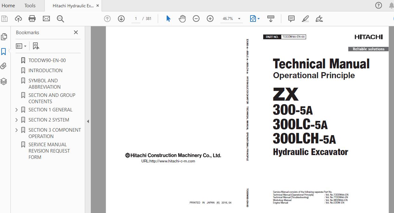Click the Operational Principle subtitle
The width and height of the screenshot is (394, 213).
coord(314,75)
